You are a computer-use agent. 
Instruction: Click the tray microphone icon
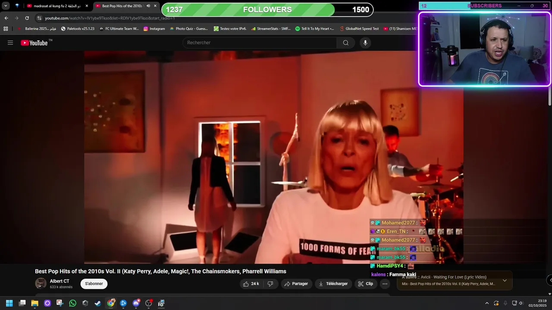(505, 303)
